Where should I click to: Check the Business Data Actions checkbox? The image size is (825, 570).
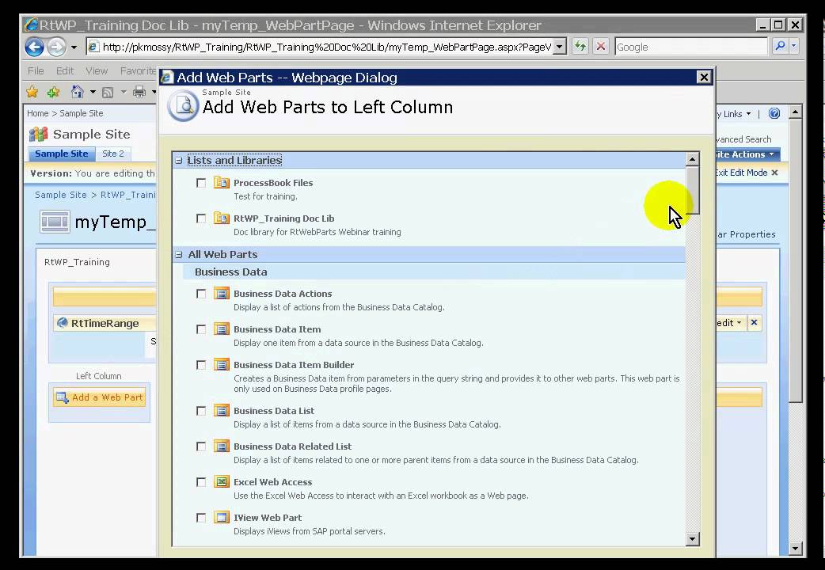201,293
